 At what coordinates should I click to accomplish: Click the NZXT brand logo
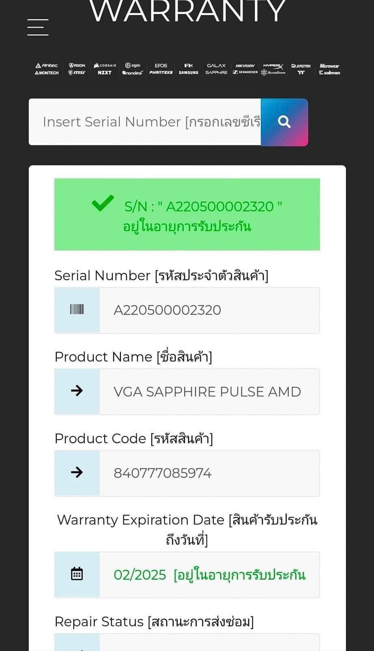[x=105, y=73]
